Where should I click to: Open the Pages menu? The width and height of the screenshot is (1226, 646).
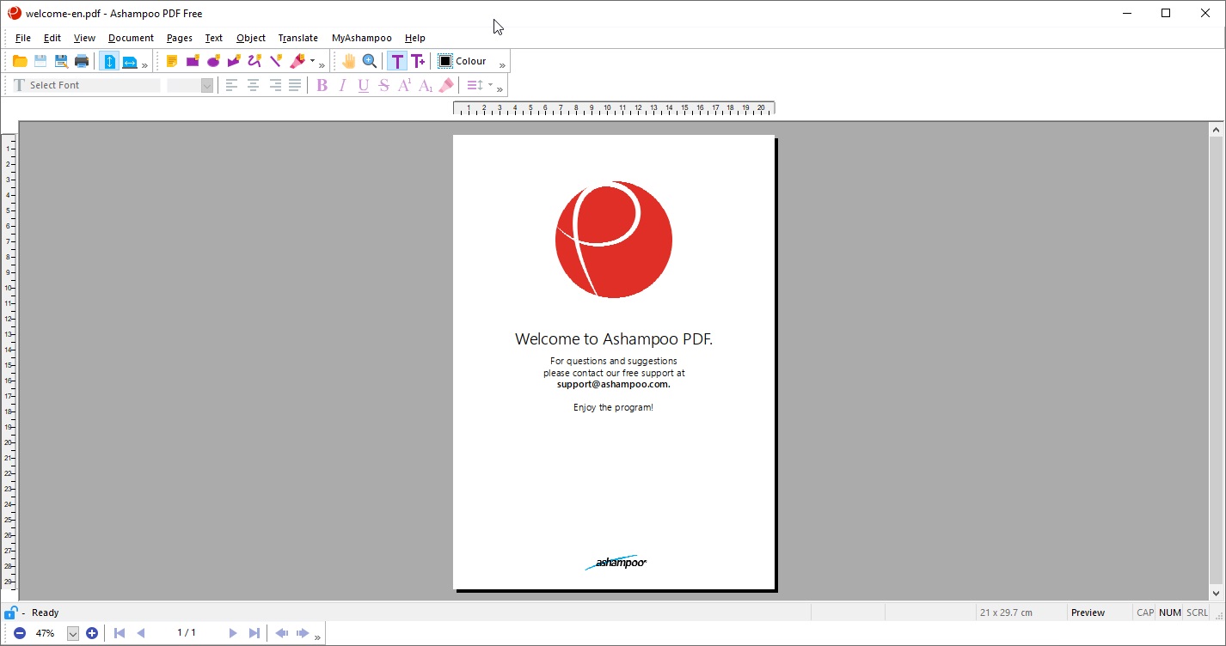tap(180, 38)
